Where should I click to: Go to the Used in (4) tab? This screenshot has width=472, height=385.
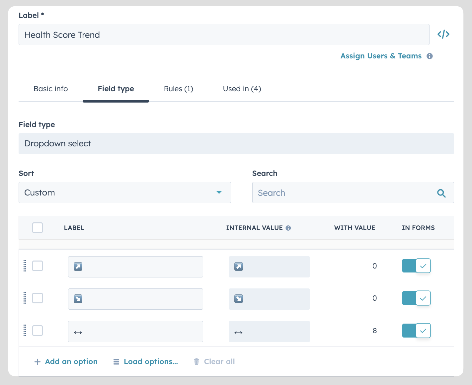click(x=242, y=89)
